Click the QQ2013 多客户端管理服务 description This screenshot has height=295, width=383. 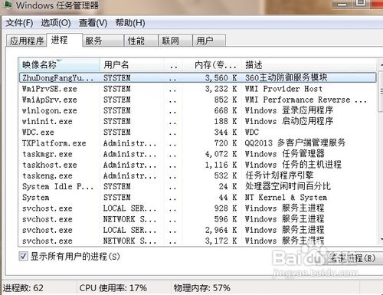coord(295,143)
